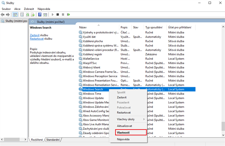Sort by the Popis column header
The image size is (225, 146).
tap(125, 27)
